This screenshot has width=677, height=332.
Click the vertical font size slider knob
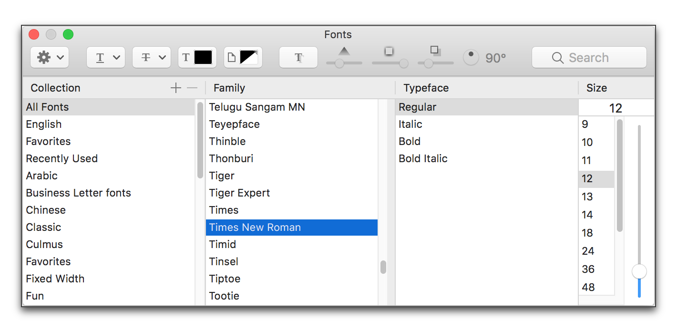tap(639, 271)
